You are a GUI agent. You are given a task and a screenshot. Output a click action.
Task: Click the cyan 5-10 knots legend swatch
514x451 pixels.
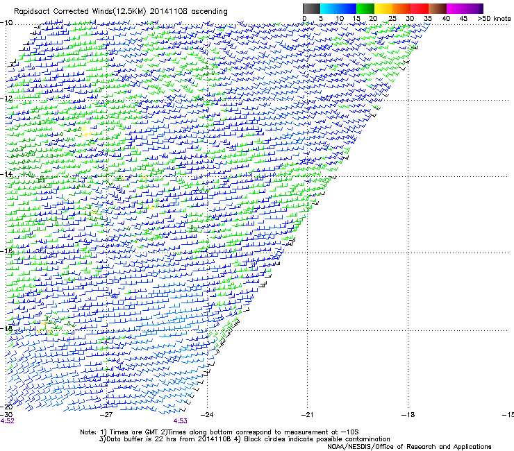pyautogui.click(x=329, y=8)
